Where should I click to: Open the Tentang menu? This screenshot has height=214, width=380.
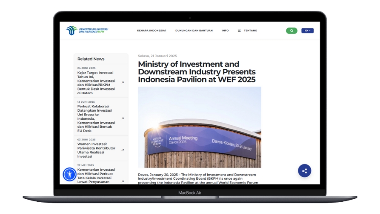point(250,30)
